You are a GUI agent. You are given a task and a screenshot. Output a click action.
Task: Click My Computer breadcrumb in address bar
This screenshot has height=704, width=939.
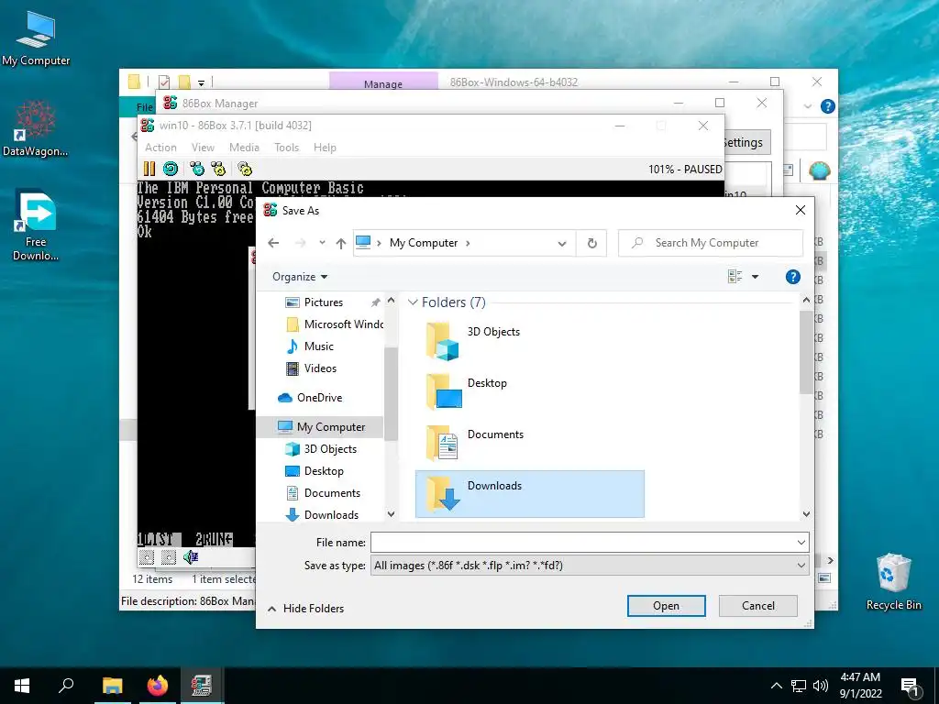coord(424,243)
